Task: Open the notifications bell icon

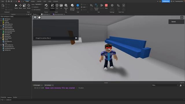Action: coord(160,1)
